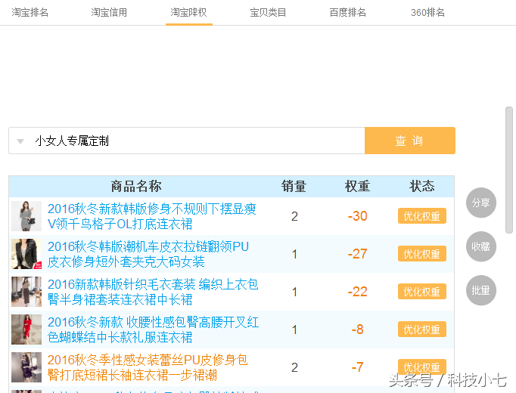Open thumbnail of red 礼服连衣裙 product
The image size is (516, 393).
coord(26,330)
